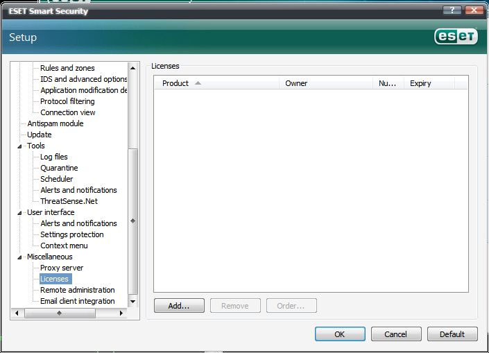Sort licenses by Expiry column
The image size is (489, 353).
429,83
